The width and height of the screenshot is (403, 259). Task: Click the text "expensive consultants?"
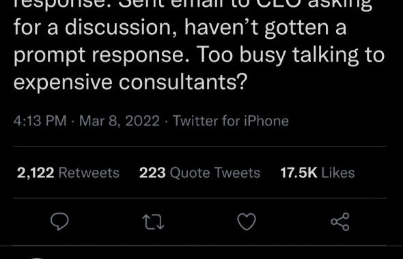tap(130, 82)
